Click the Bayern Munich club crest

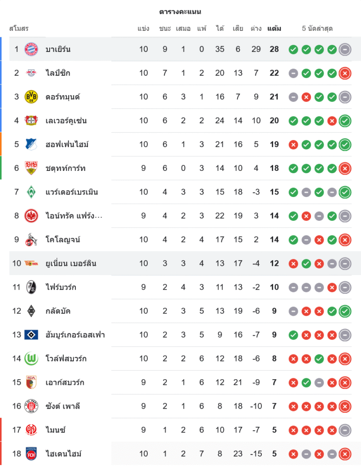click(x=31, y=49)
